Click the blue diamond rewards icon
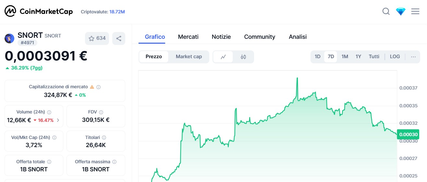This screenshot has width=427, height=182. click(401, 12)
